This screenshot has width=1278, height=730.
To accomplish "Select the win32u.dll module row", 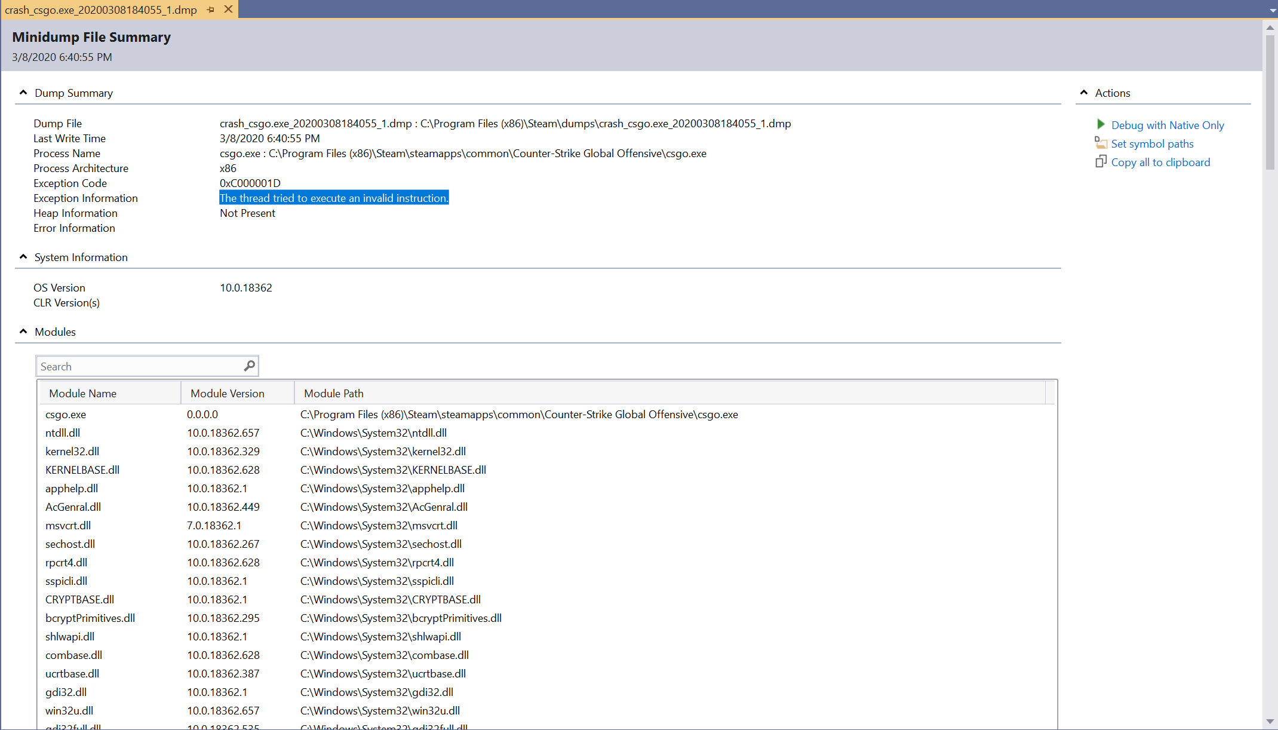I will 546,710.
